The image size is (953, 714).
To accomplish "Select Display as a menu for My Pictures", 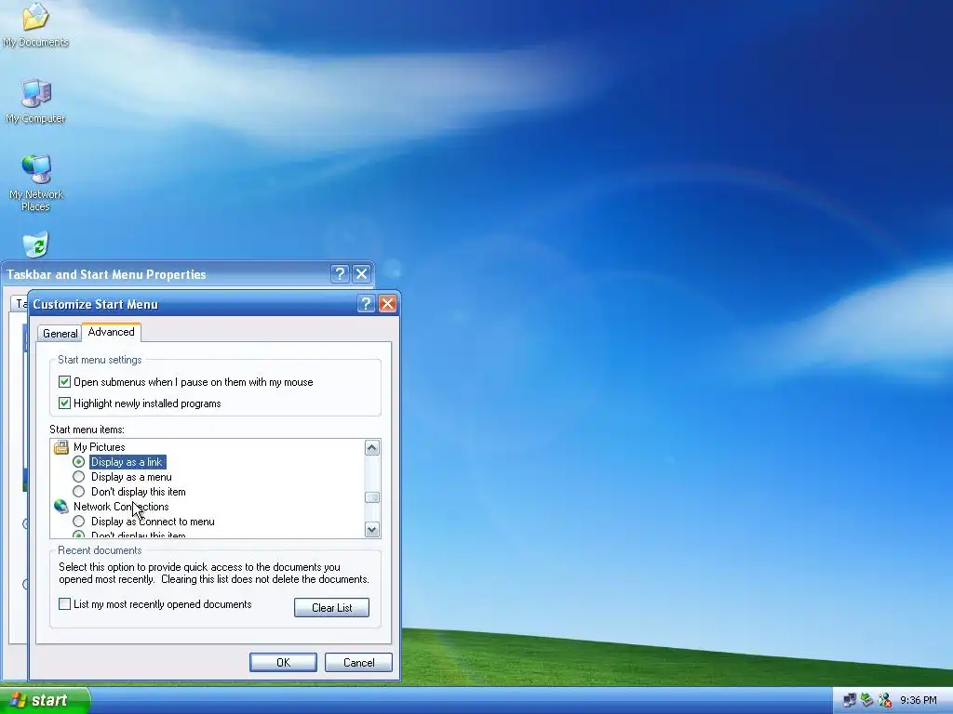I will pos(78,477).
